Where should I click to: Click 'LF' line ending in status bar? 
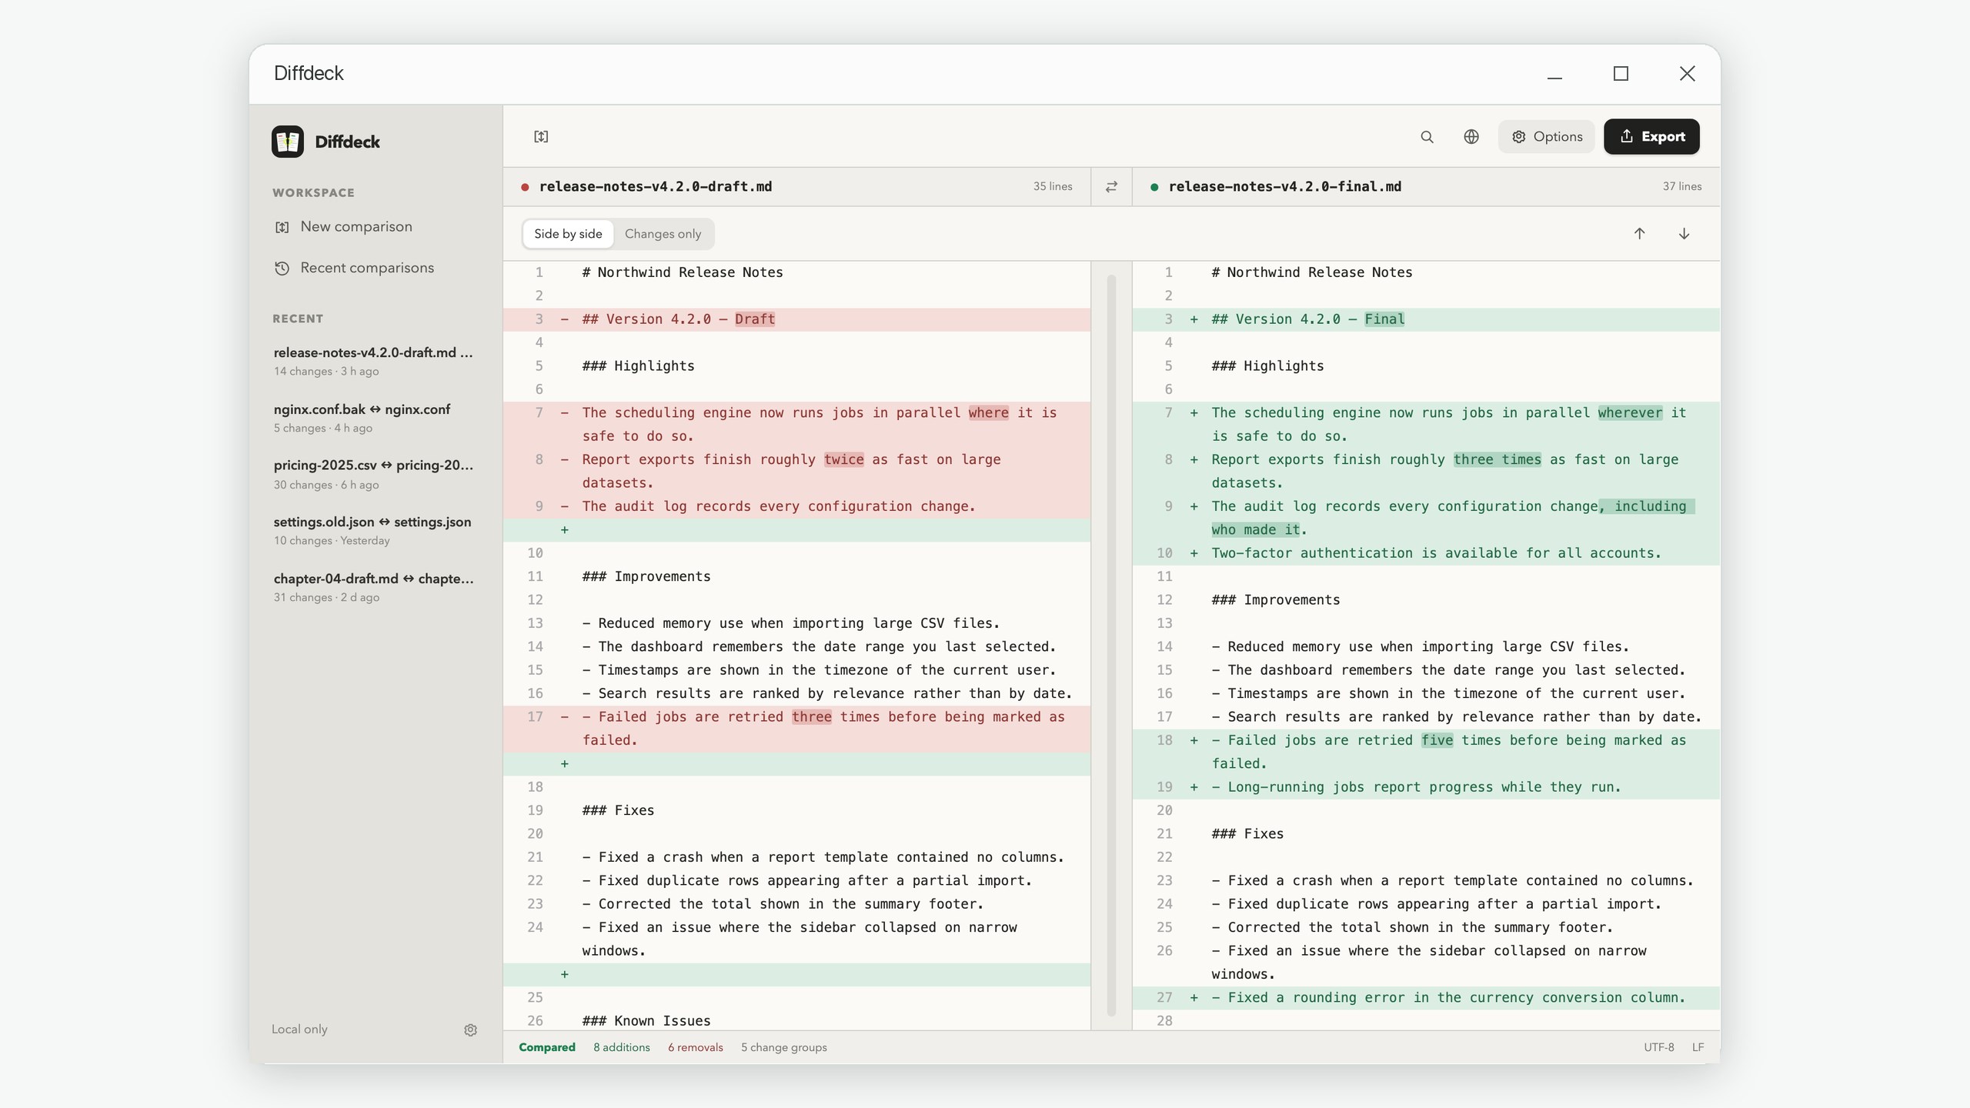pos(1698,1047)
